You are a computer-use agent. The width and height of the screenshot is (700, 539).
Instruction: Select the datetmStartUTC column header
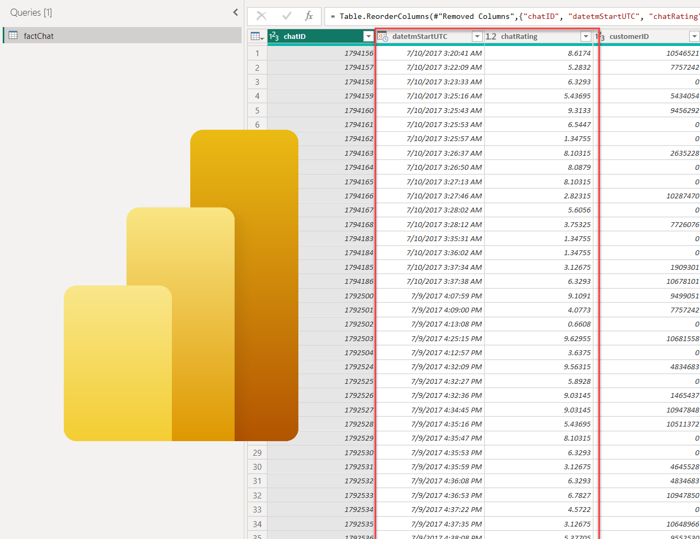tap(430, 36)
